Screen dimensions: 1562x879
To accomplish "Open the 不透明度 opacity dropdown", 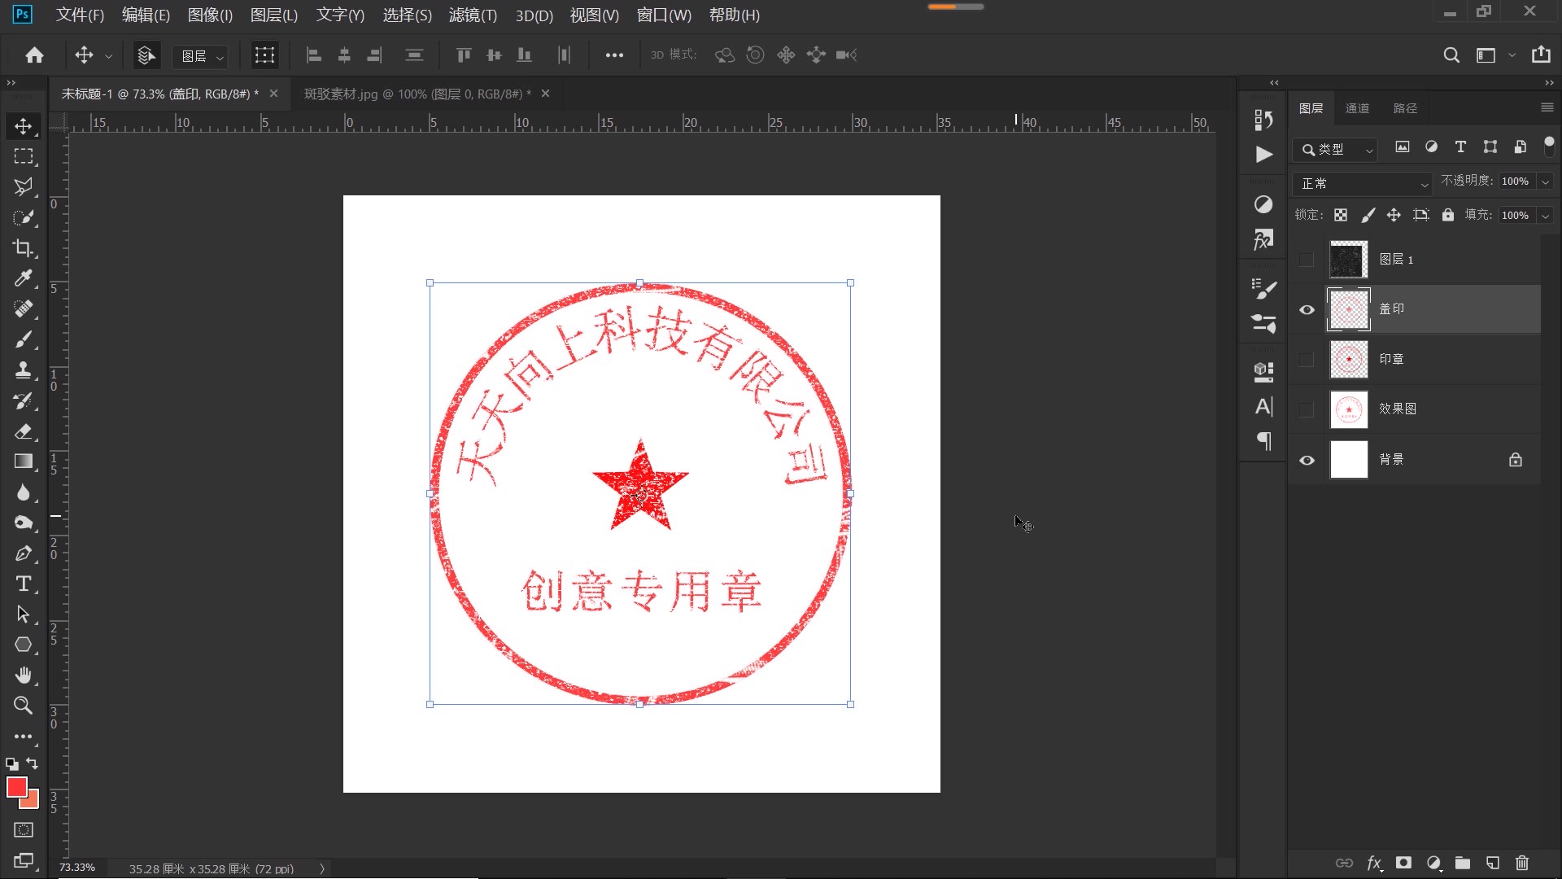I will (1544, 181).
